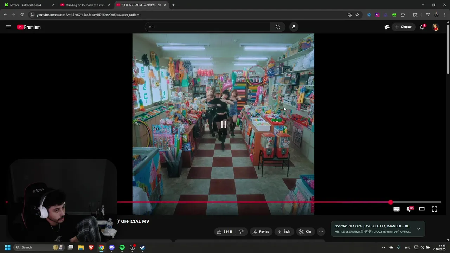
Task: Reload the current page
Action: click(x=22, y=15)
